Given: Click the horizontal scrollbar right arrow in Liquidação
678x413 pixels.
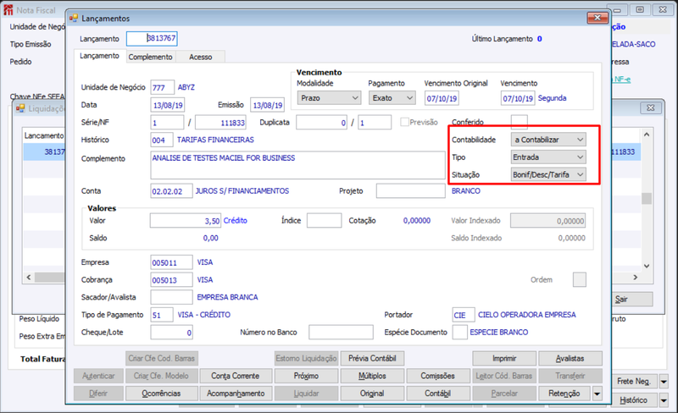Looking at the screenshot, I should point(635,278).
